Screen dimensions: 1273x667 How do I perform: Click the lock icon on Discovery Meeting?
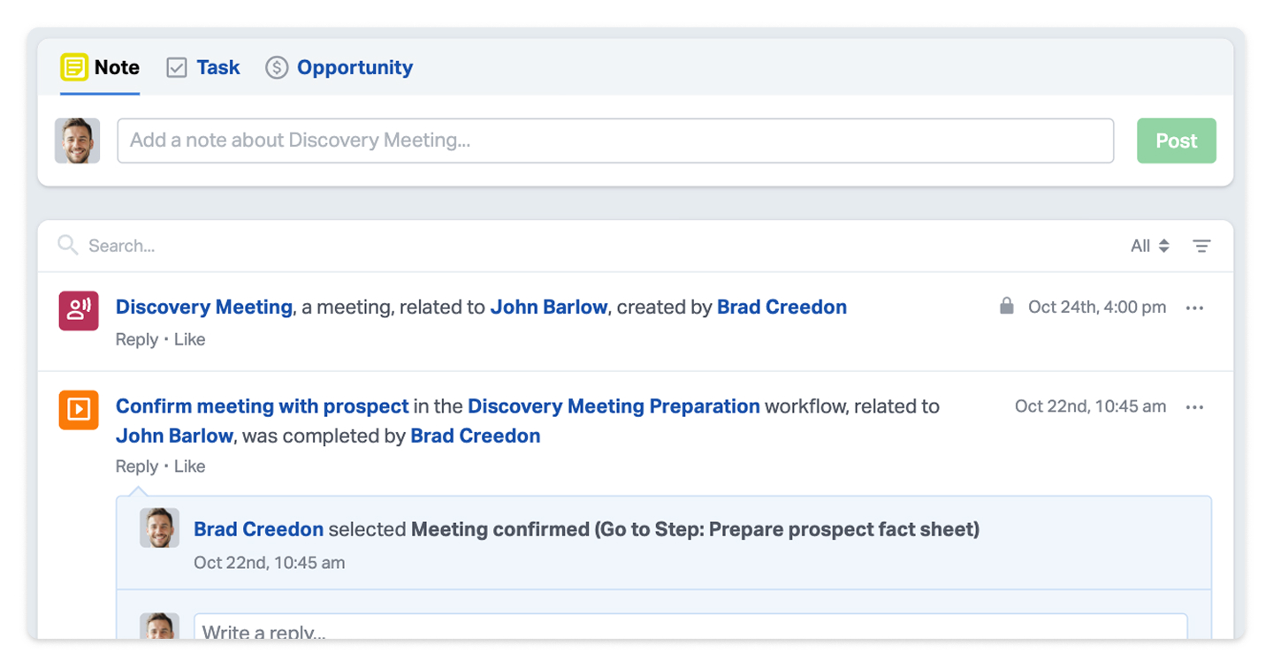click(1006, 307)
